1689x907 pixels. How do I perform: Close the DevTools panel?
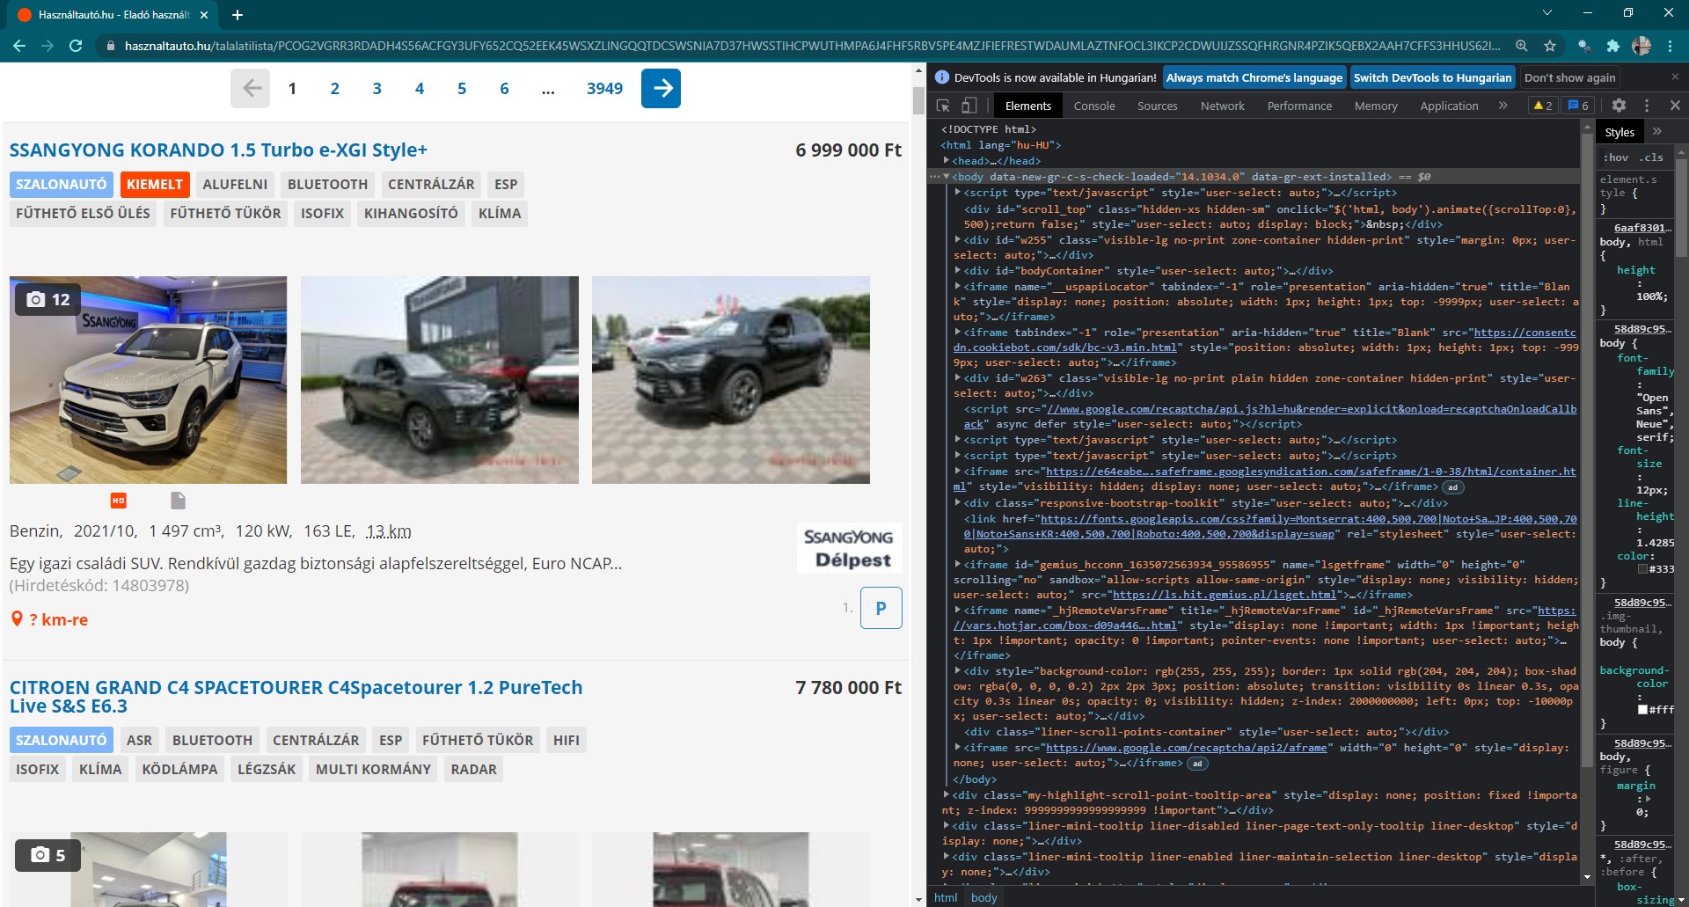coord(1675,106)
